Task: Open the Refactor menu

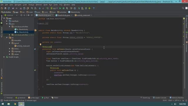Action: tap(39, 5)
